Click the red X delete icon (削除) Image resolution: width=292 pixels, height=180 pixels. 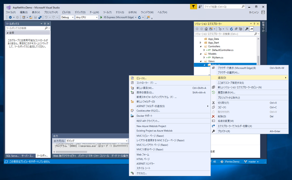pyautogui.click(x=213, y=116)
